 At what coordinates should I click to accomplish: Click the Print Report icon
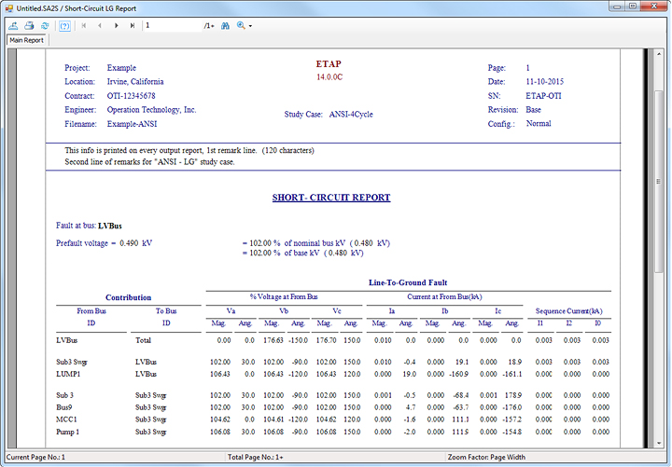[29, 25]
